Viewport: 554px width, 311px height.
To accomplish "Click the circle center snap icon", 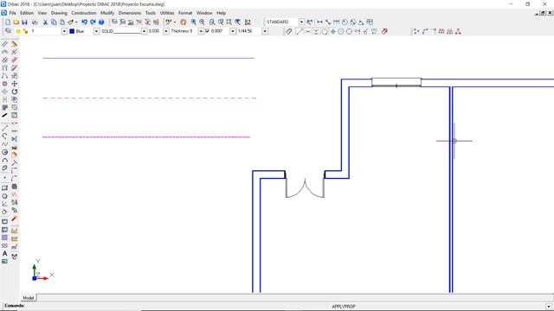I will [x=340, y=31].
